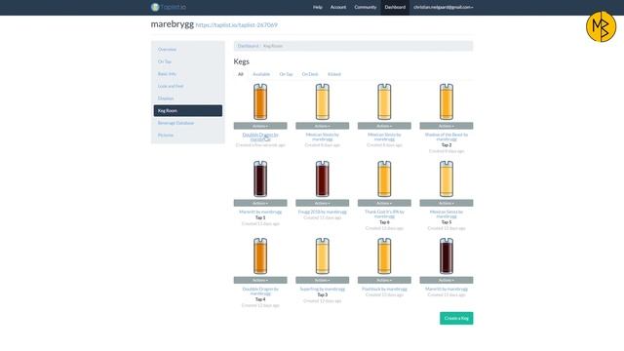624x351 pixels.
Task: Click the untapped Mareritt keg image
Action: point(447,256)
